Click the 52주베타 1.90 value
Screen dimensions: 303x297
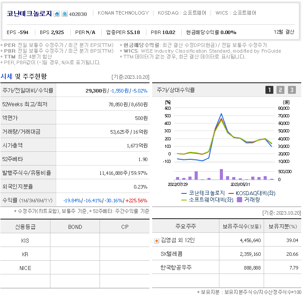(143, 159)
